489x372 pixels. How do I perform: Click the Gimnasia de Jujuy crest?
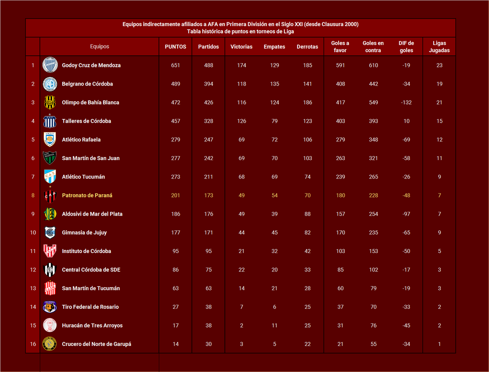pyautogui.click(x=50, y=233)
